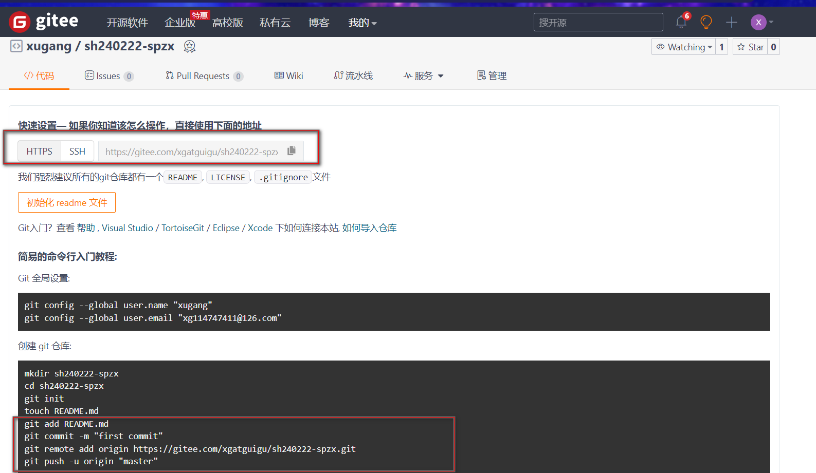Open the 企业版 menu item
The width and height of the screenshot is (816, 473).
180,23
